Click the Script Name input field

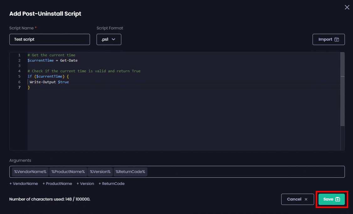[x=50, y=39]
